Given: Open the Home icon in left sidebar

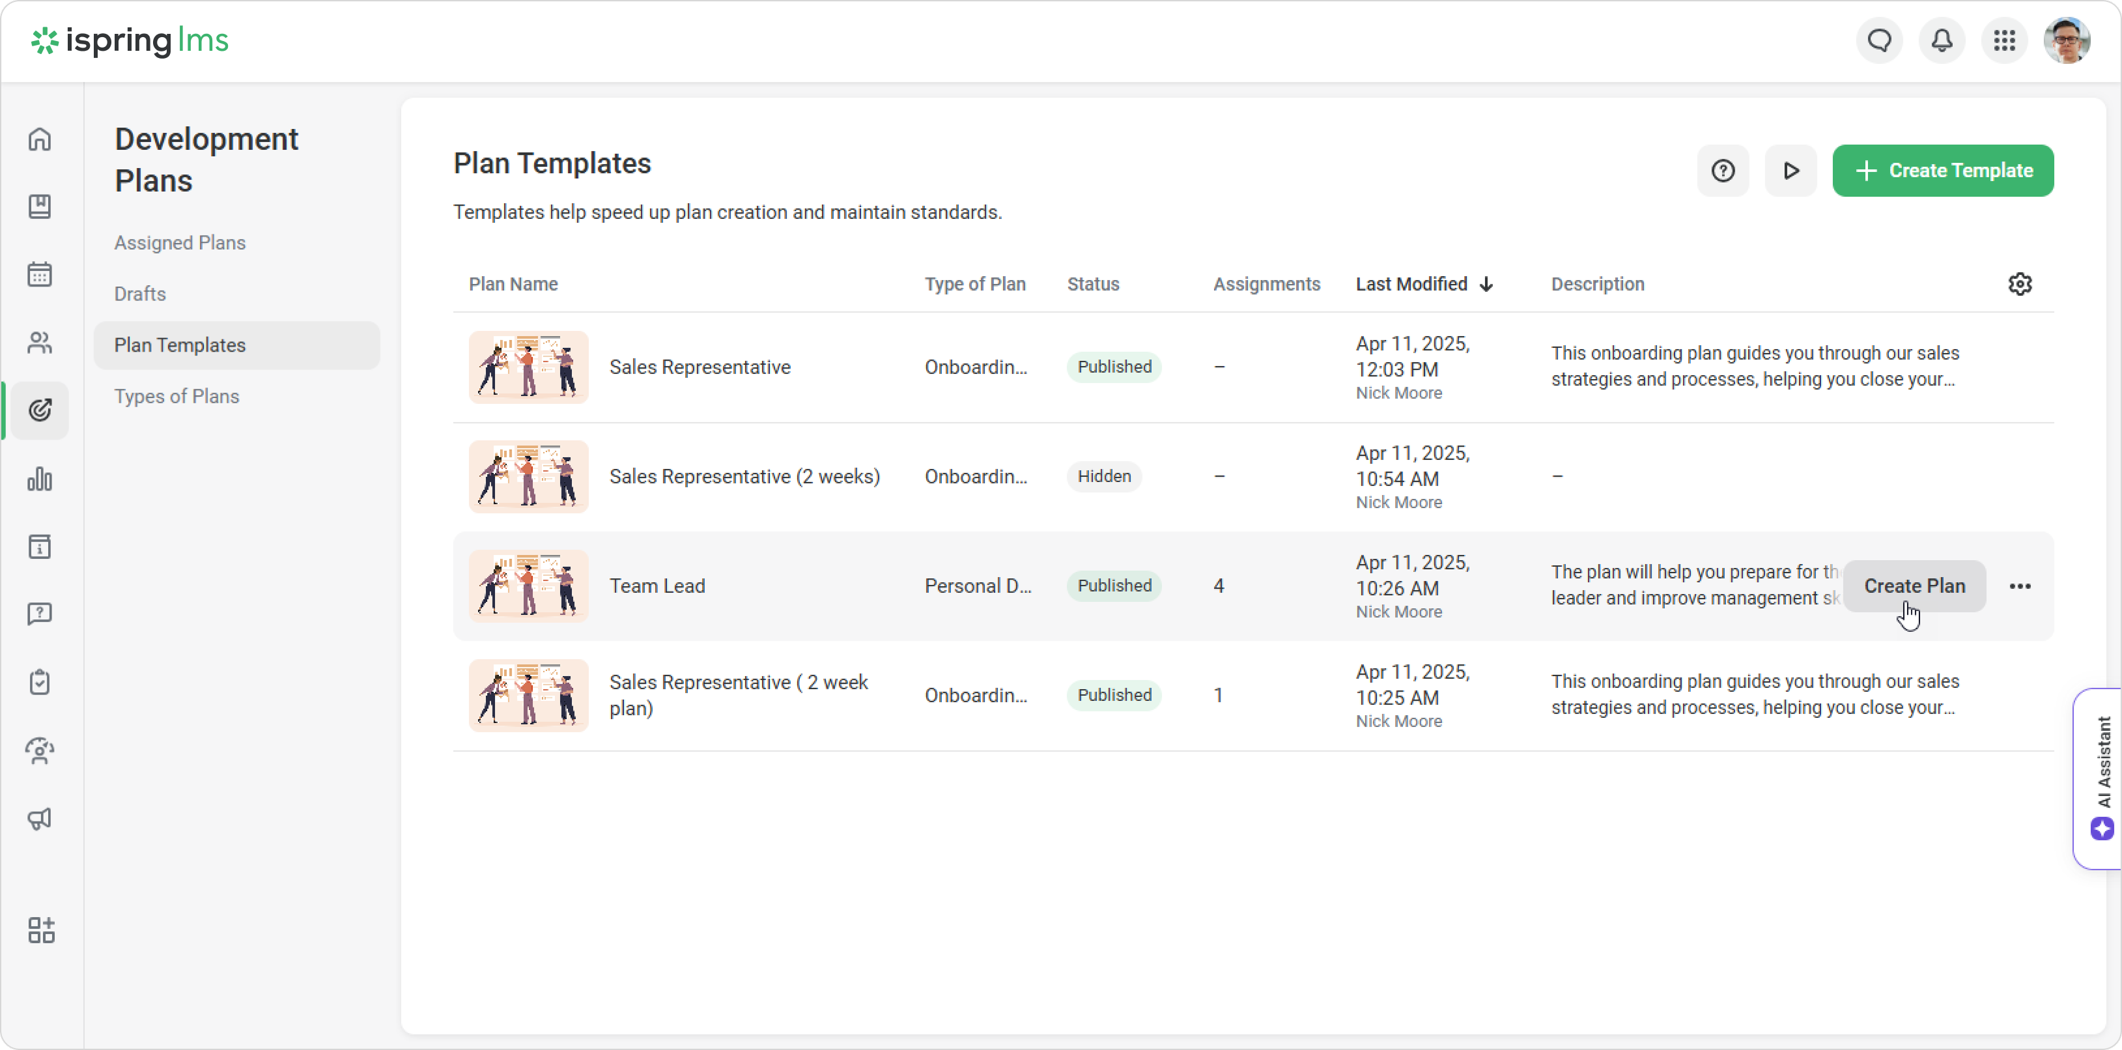Looking at the screenshot, I should 40,138.
